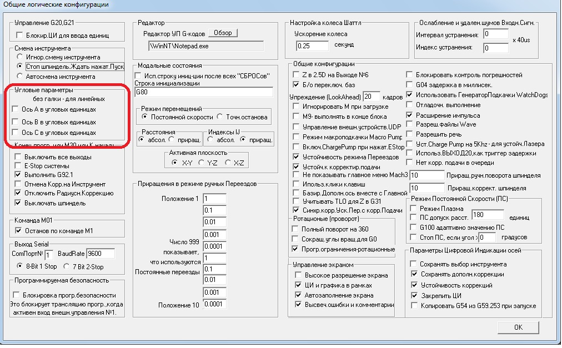Toggle 'Блокир.ЦИ для ввода единиц' checkbox

19,35
